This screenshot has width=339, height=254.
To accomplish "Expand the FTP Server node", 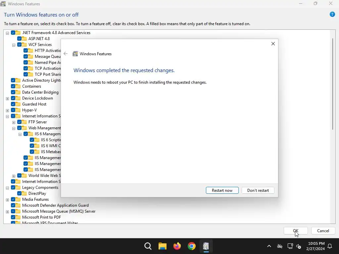I will 14,122.
